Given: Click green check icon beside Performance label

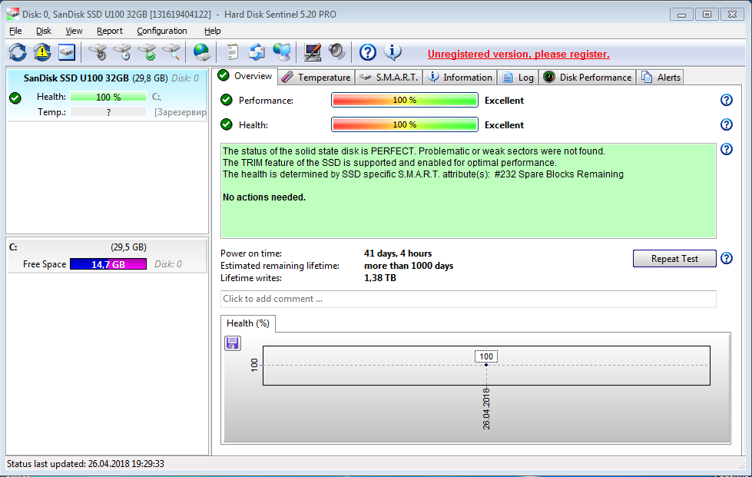Looking at the screenshot, I should click(227, 100).
